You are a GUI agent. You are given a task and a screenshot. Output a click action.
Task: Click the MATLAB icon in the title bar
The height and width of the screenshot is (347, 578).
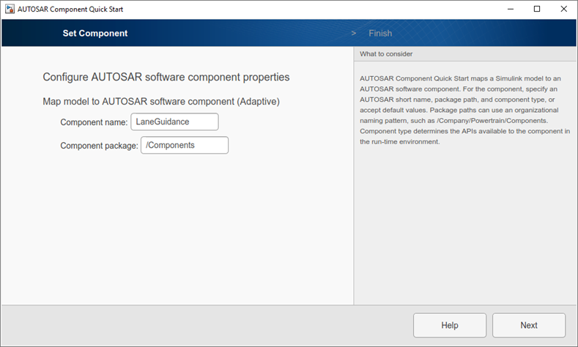(10, 10)
